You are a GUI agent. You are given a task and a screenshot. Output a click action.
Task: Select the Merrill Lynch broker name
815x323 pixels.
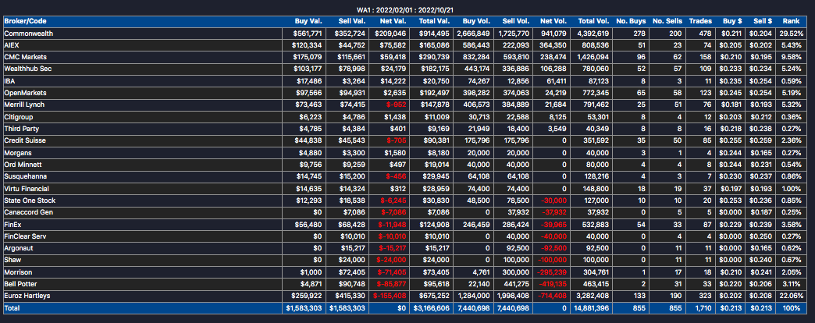tap(24, 105)
